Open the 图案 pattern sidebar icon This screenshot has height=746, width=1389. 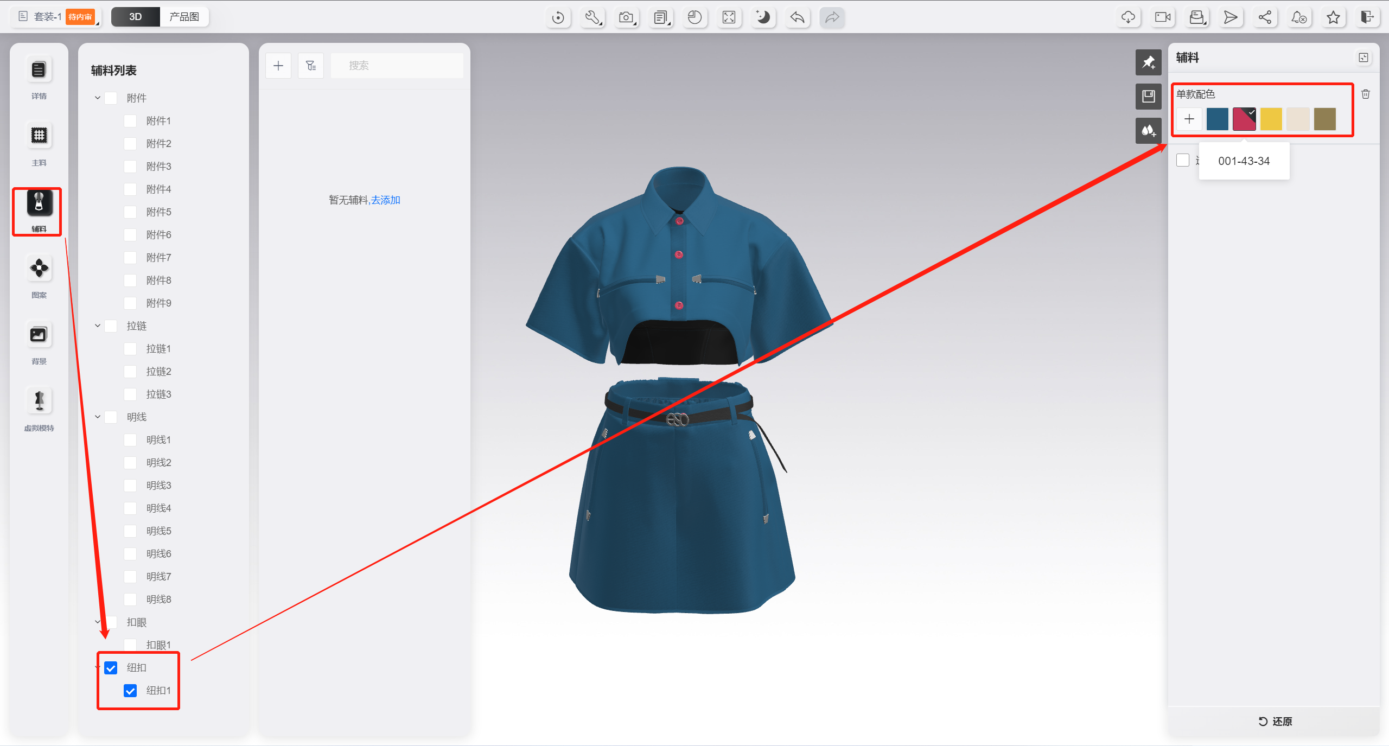[x=39, y=268]
